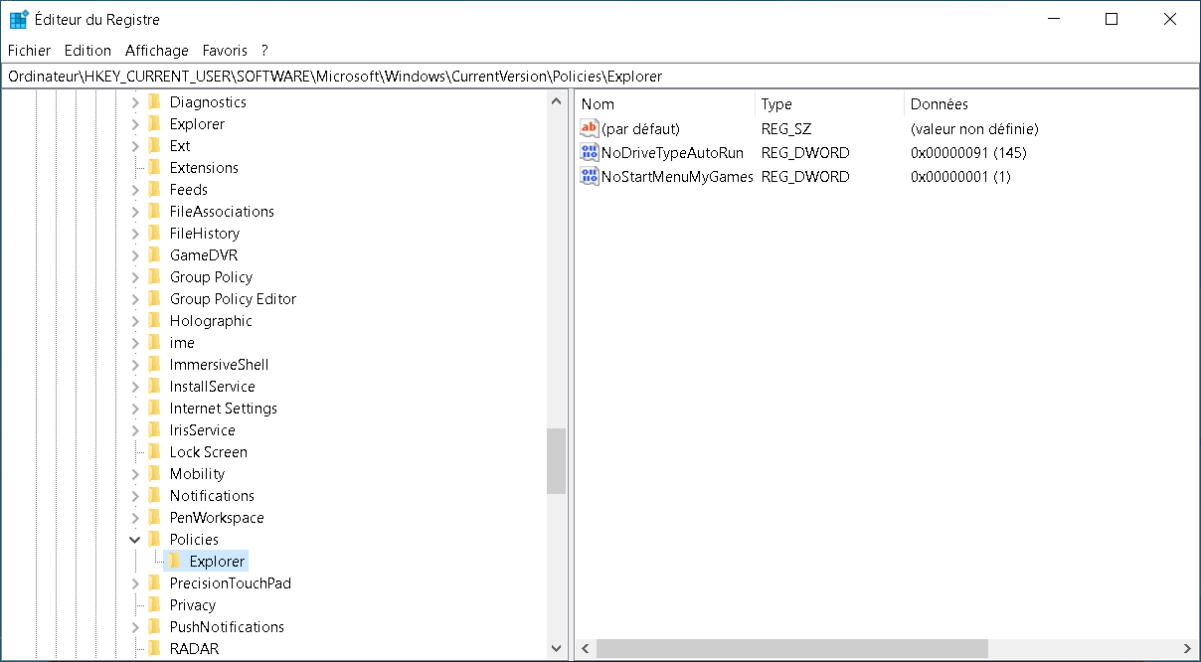The width and height of the screenshot is (1201, 662).
Task: Open the Fichier menu
Action: pos(30,50)
